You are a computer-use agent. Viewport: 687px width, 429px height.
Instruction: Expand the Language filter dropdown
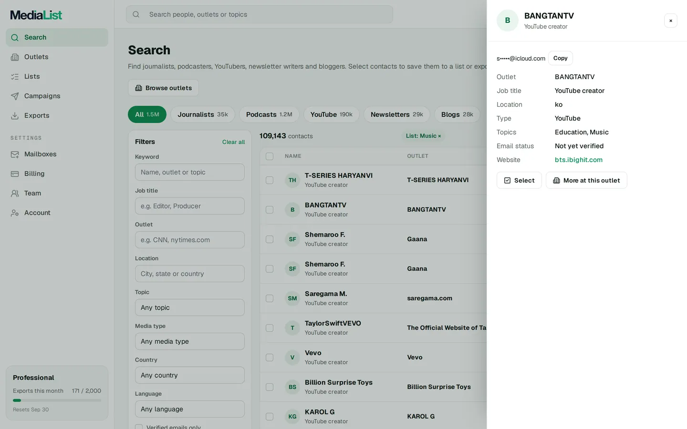tap(190, 409)
